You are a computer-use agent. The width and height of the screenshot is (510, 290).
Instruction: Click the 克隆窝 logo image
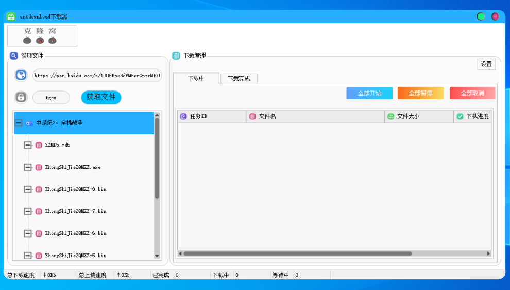[x=42, y=36]
